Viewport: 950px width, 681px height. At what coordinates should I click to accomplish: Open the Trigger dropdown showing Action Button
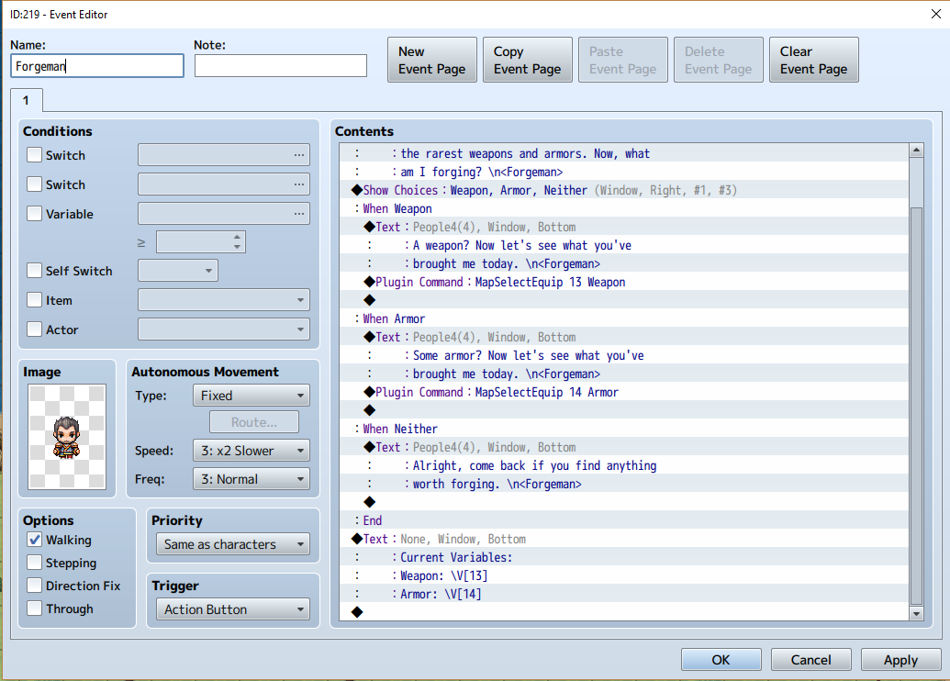tap(233, 609)
